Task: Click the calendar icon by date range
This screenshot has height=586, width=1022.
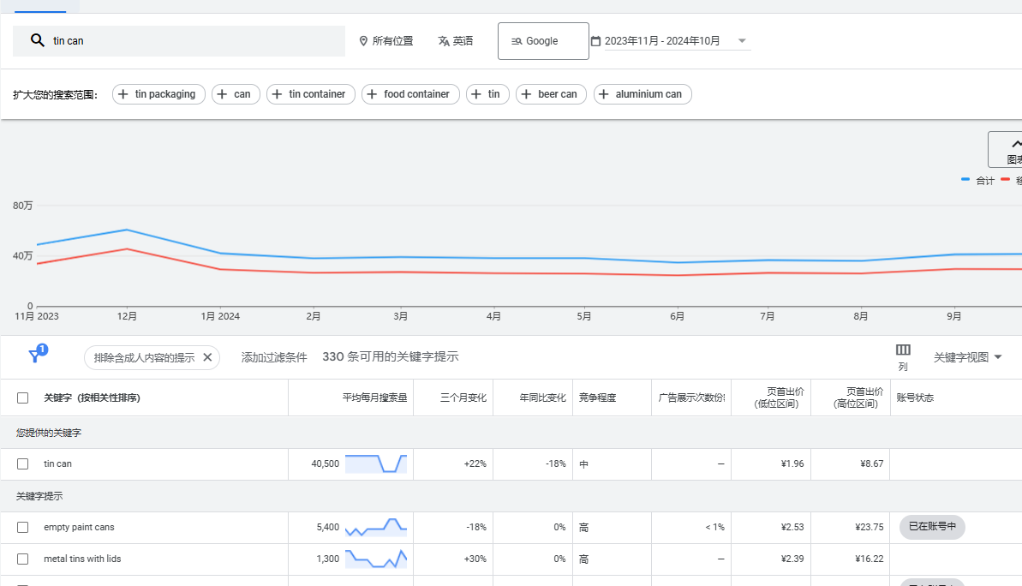Action: (x=595, y=41)
